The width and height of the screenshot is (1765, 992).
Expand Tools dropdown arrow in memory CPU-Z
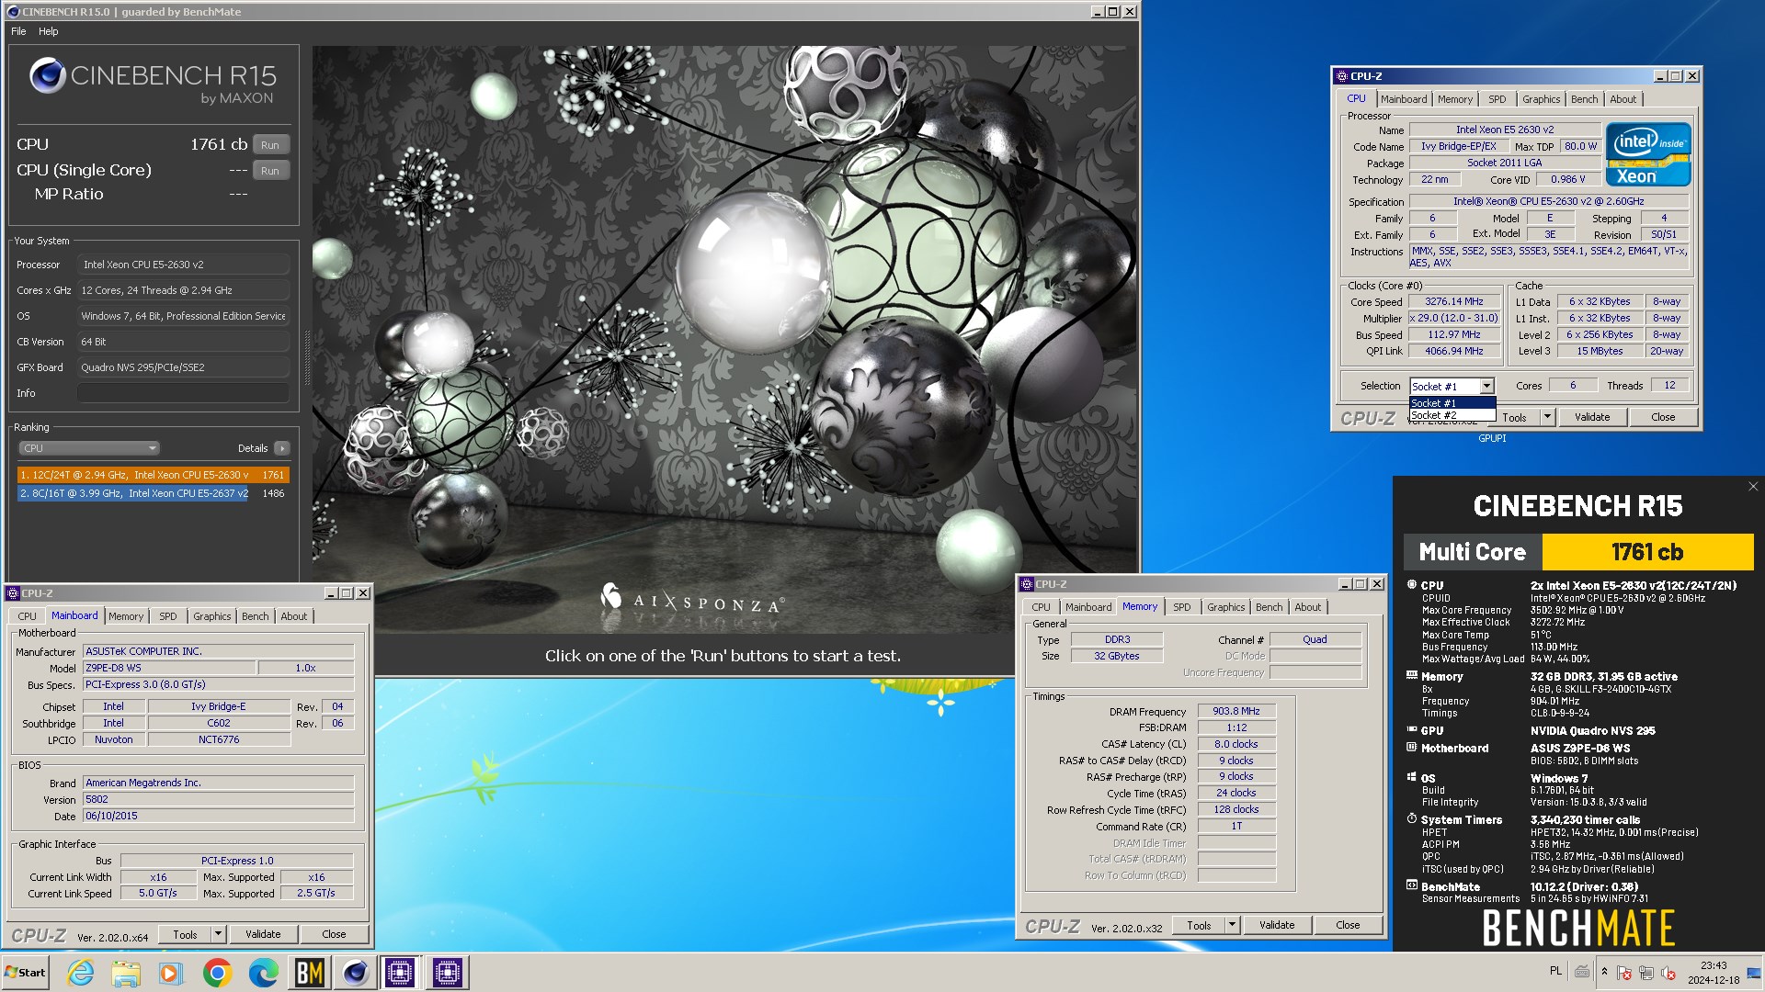(1232, 925)
